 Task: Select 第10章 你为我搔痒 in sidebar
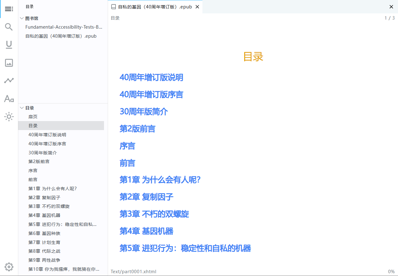point(61,269)
